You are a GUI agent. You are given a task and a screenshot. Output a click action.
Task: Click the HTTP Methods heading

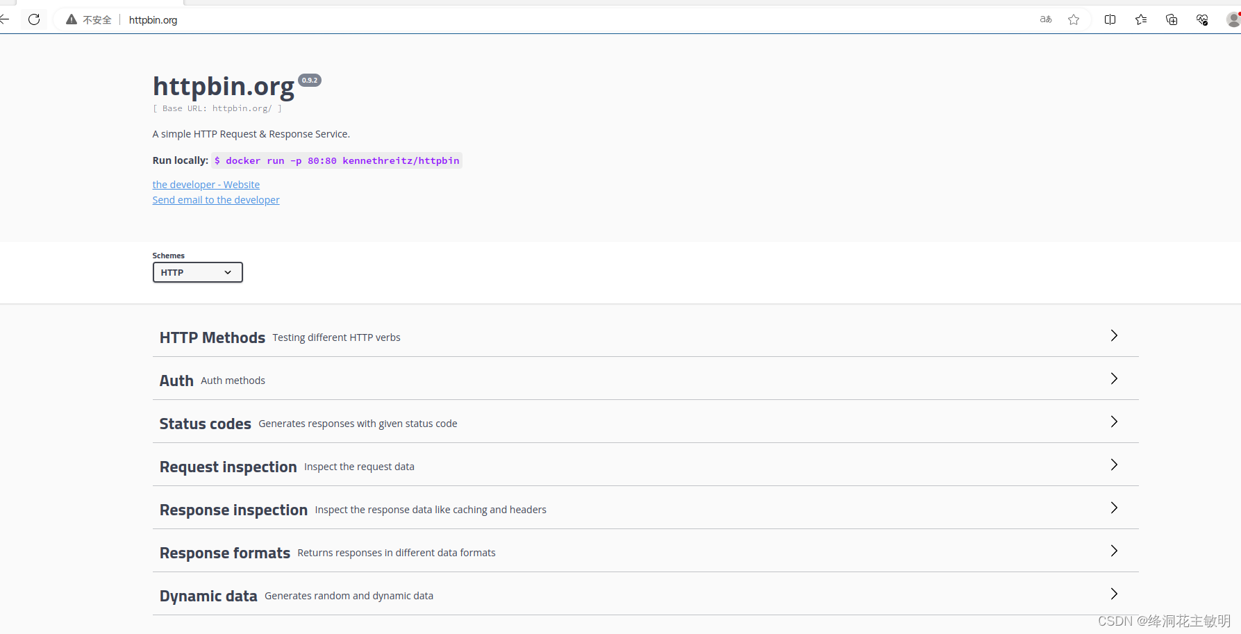coord(213,337)
